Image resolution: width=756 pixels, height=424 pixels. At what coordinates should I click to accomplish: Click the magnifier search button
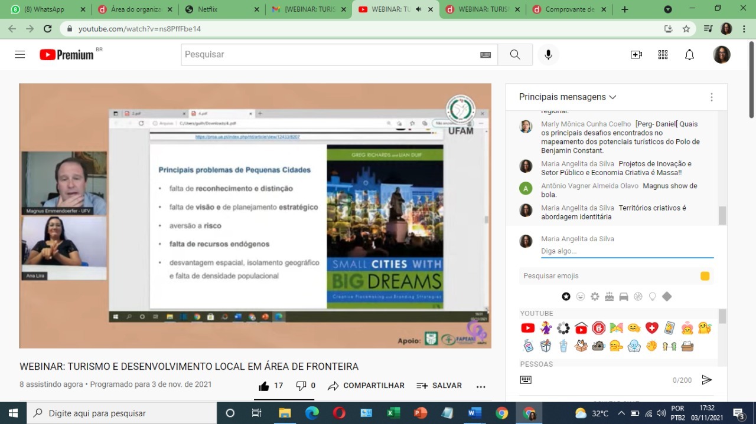click(x=515, y=55)
